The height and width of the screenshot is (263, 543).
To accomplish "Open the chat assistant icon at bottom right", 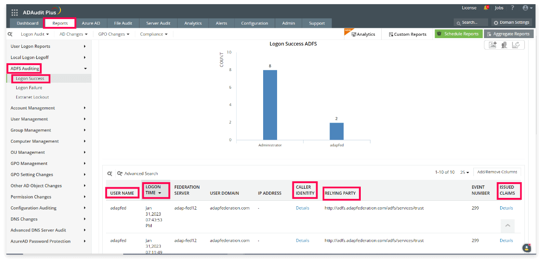I will pyautogui.click(x=527, y=247).
